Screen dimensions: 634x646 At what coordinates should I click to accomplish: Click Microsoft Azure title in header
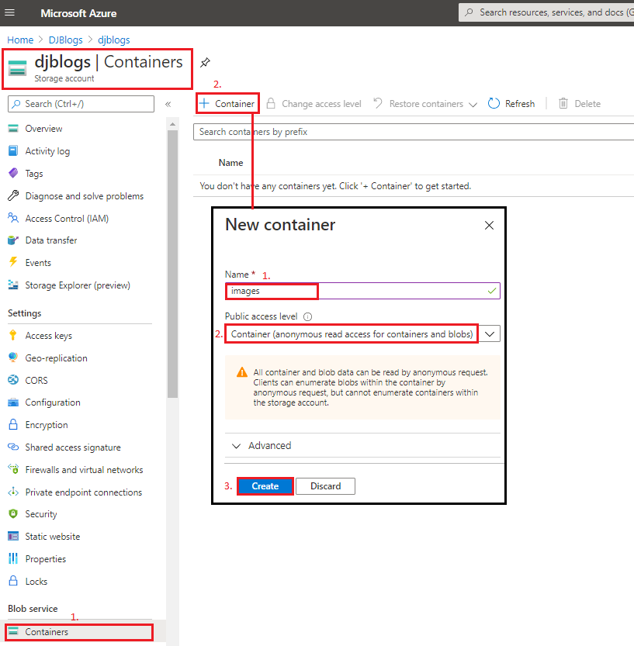click(x=78, y=13)
